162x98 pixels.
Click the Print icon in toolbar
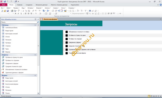(12, 11)
